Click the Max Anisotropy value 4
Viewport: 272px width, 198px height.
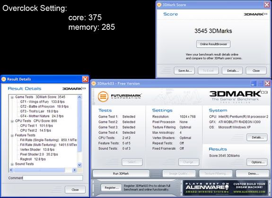point(181,132)
